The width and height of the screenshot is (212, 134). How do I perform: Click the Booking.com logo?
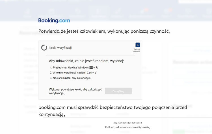coord(54,21)
